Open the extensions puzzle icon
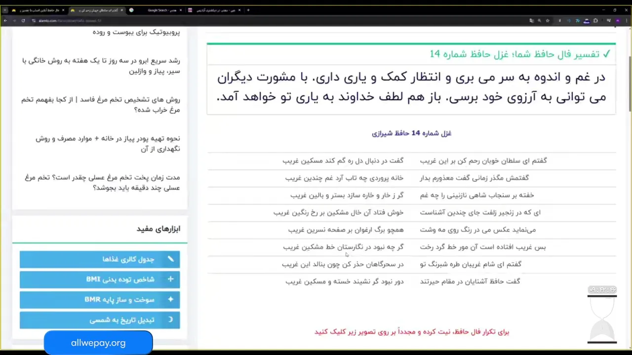The height and width of the screenshot is (355, 632). (595, 21)
